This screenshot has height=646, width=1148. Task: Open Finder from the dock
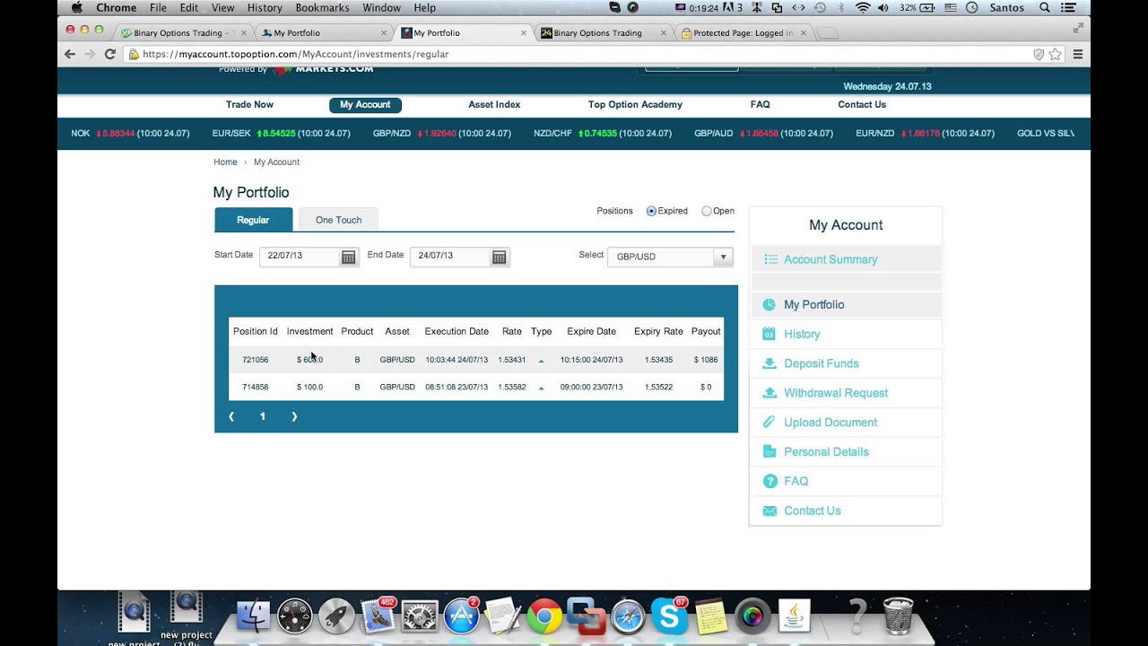click(x=254, y=616)
